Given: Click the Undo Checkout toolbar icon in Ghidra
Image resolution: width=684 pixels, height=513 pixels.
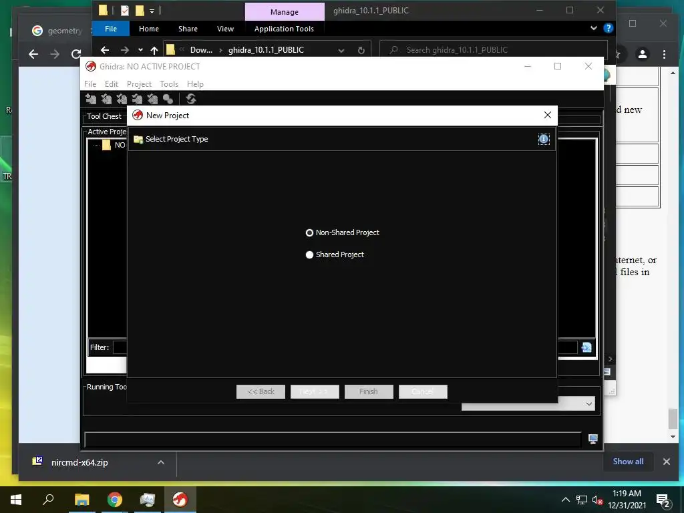Looking at the screenshot, I should click(152, 99).
